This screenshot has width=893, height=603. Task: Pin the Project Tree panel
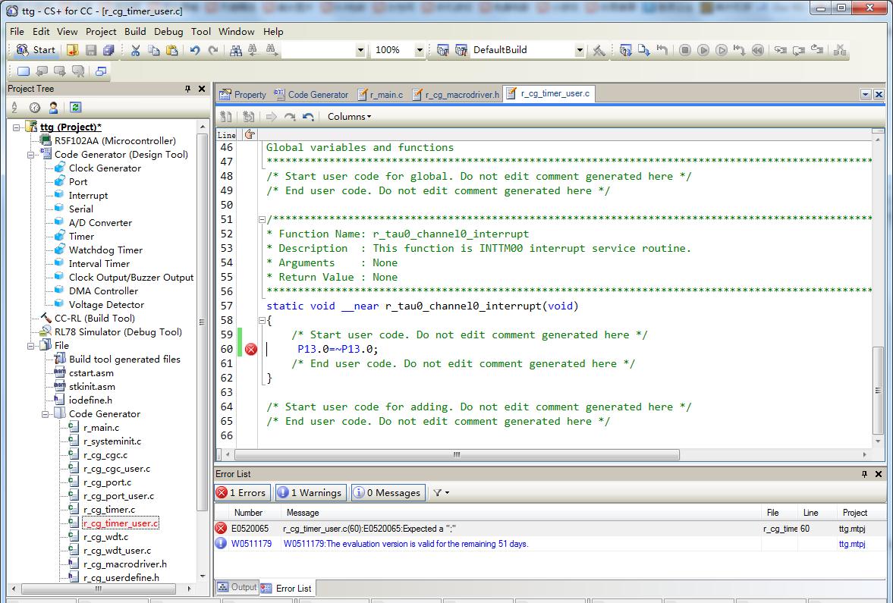188,89
